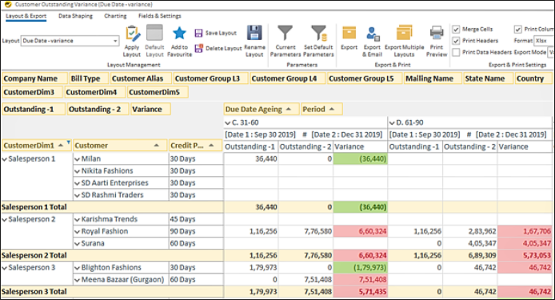This screenshot has width=555, height=300.
Task: Click the Save Layout floppy icon
Action: tap(198, 33)
